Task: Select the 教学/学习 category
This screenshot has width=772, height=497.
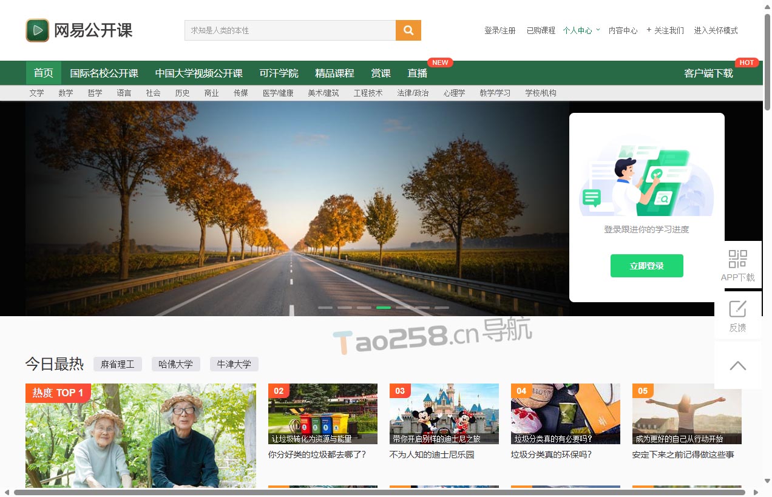Action: 495,93
